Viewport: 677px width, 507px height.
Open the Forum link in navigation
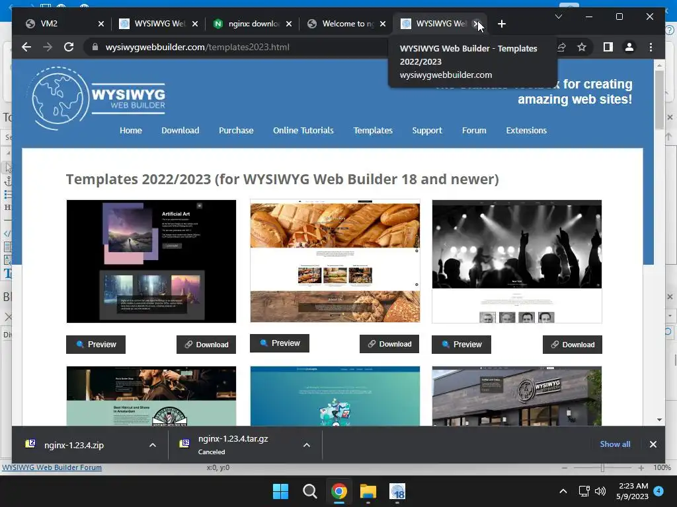(474, 130)
